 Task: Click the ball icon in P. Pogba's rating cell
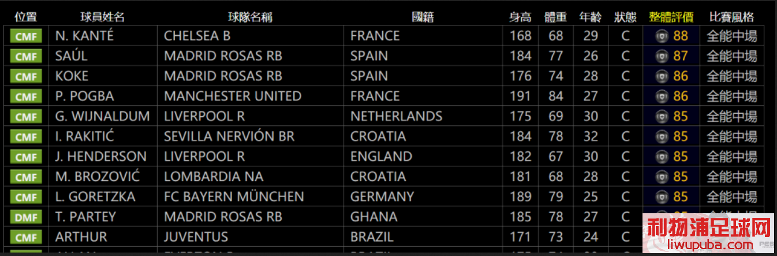pos(662,97)
